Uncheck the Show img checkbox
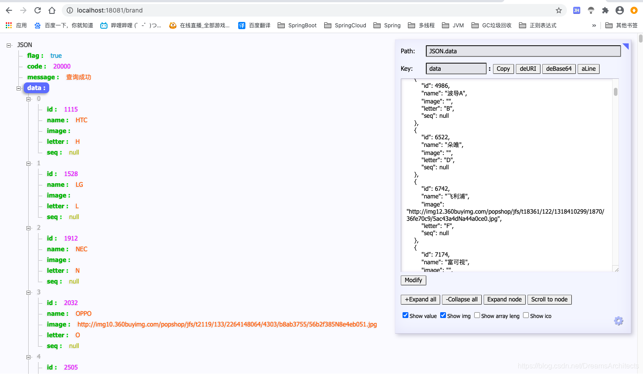The image size is (643, 374). point(443,315)
